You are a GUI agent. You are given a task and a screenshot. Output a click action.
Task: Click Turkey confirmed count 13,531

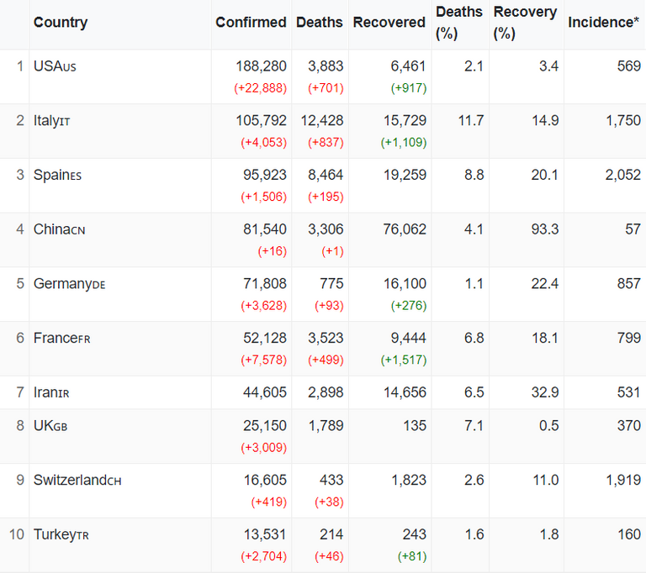point(265,534)
